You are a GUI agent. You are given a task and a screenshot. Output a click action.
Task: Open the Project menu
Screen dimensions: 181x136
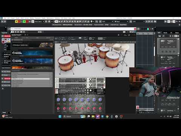pos(13,18)
